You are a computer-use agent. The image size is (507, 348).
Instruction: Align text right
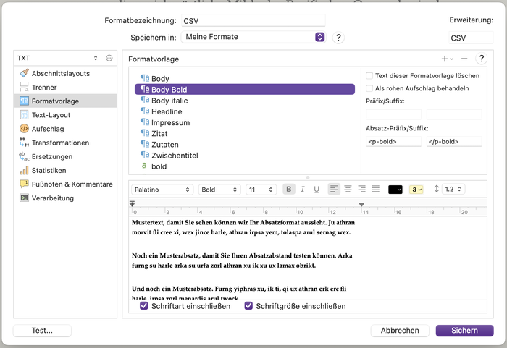362,189
